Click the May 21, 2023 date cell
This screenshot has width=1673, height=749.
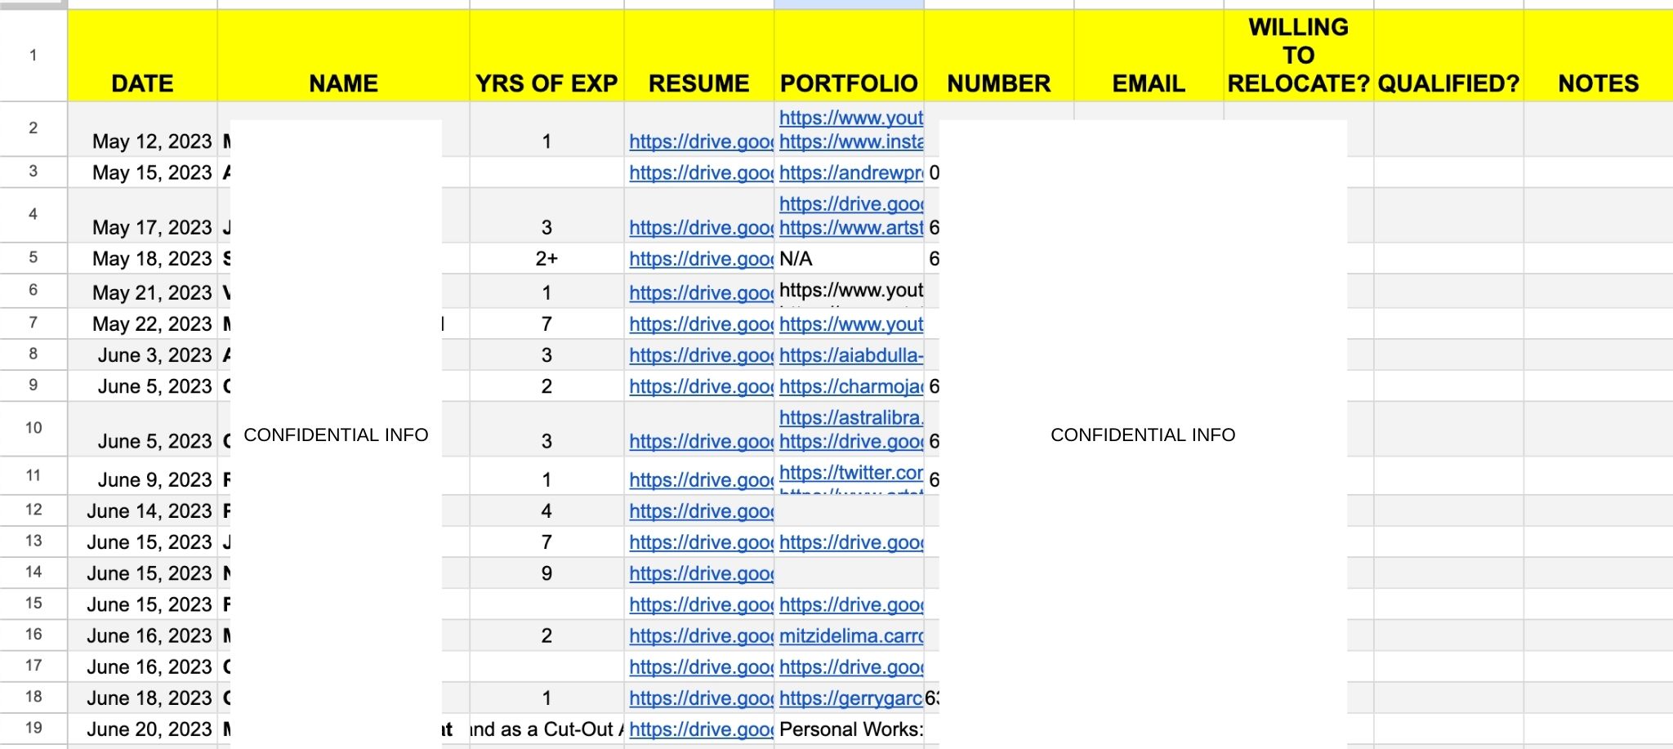152,292
